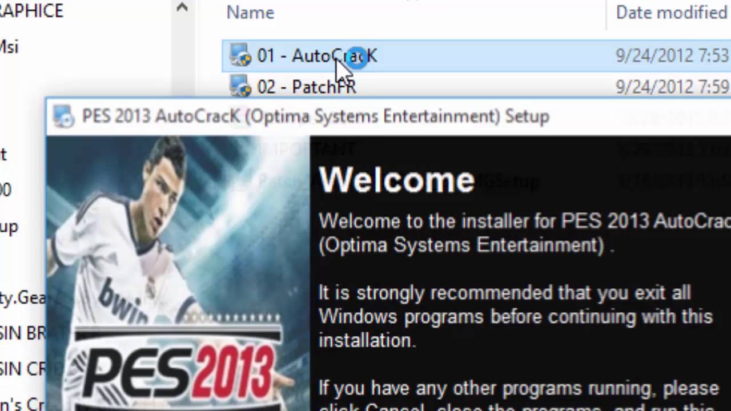
Task: Click the 9/24/2012 7:53 date of AutoCracK
Action: pos(672,56)
